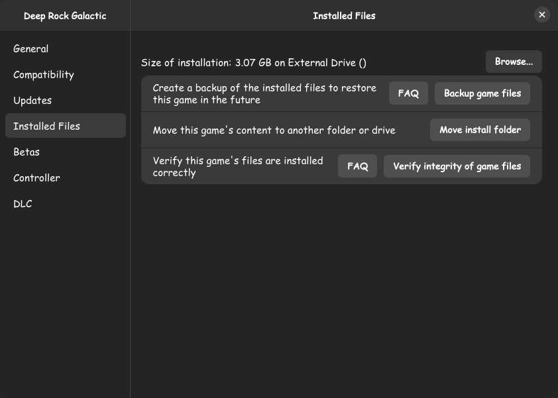
Task: Switch to the Compatibility section
Action: 44,74
